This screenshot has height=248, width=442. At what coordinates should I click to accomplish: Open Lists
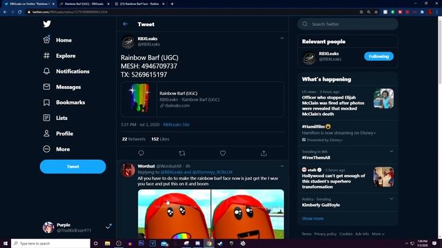(x=55, y=118)
